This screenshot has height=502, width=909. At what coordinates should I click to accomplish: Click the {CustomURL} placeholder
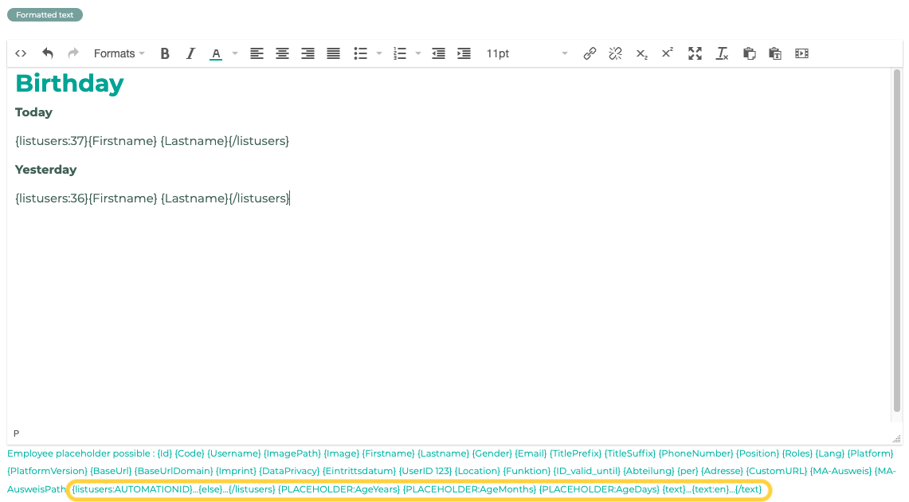[776, 471]
